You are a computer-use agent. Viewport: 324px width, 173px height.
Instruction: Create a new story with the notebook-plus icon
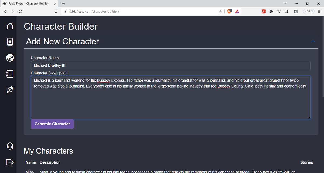(x=10, y=74)
